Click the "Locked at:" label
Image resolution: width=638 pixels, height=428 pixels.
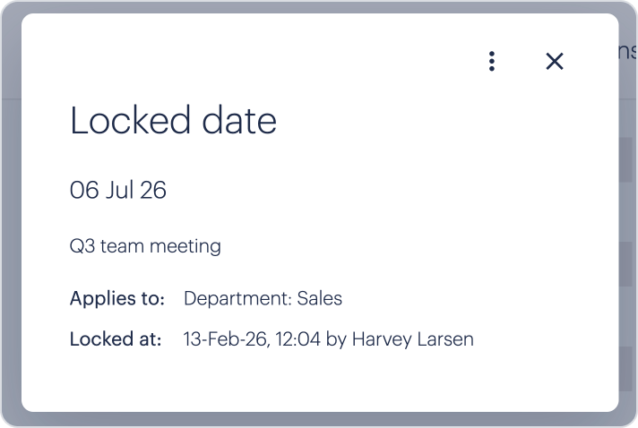coord(115,339)
